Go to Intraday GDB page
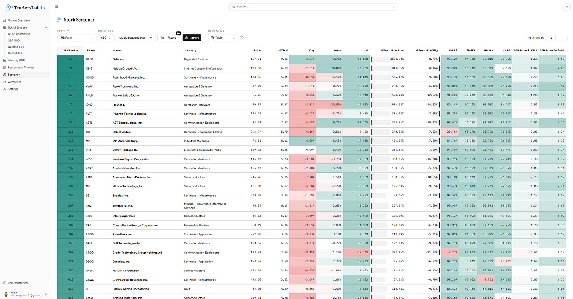Screen dimensions: 573x299 pos(16,61)
